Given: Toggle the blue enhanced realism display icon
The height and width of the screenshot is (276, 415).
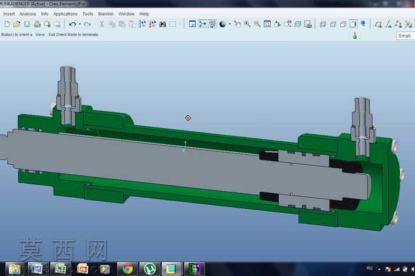Looking at the screenshot, I should pos(363,24).
